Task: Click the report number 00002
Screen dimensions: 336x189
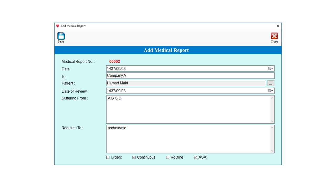Action: pos(115,61)
